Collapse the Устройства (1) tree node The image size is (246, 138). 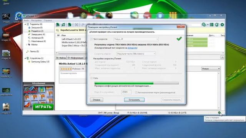[25, 58]
